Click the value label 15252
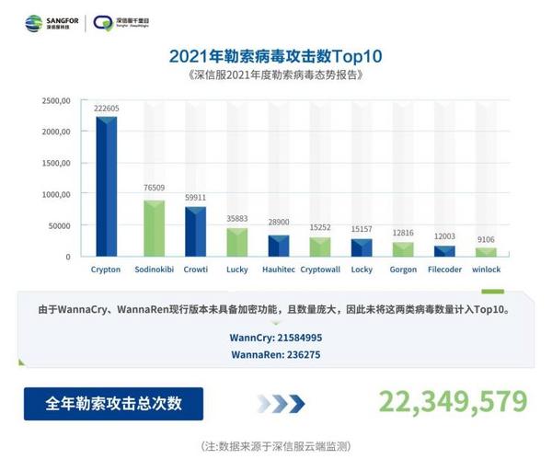 [320, 228]
